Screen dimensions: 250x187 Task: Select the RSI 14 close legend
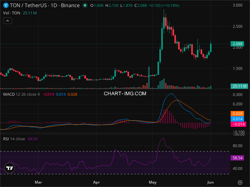pyautogui.click(x=14, y=139)
